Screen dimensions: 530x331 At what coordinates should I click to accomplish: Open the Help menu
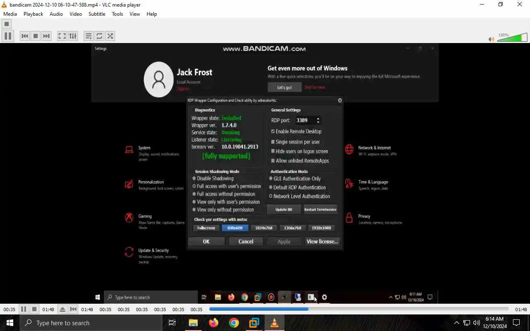152,14
